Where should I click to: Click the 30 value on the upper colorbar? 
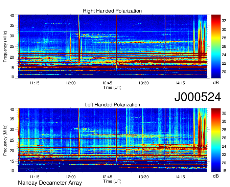(x=224, y=29)
